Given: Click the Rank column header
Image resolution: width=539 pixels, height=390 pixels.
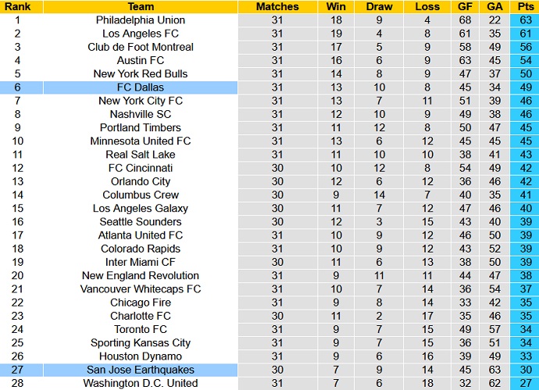Looking at the screenshot, I should (17, 6).
